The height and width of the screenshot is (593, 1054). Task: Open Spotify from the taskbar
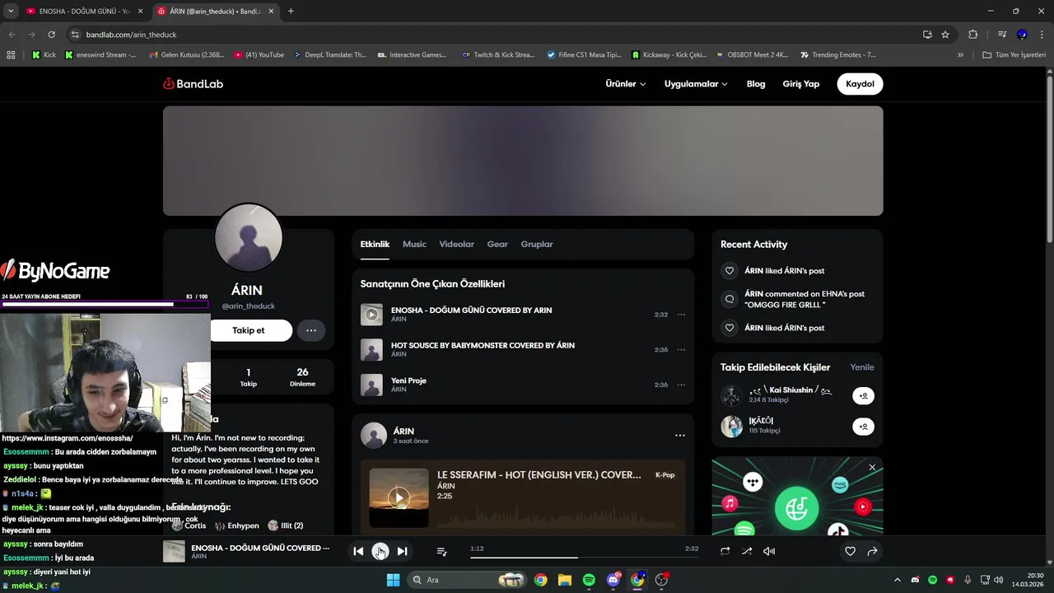pyautogui.click(x=589, y=580)
